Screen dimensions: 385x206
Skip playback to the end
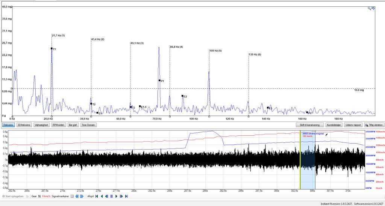coord(126,197)
